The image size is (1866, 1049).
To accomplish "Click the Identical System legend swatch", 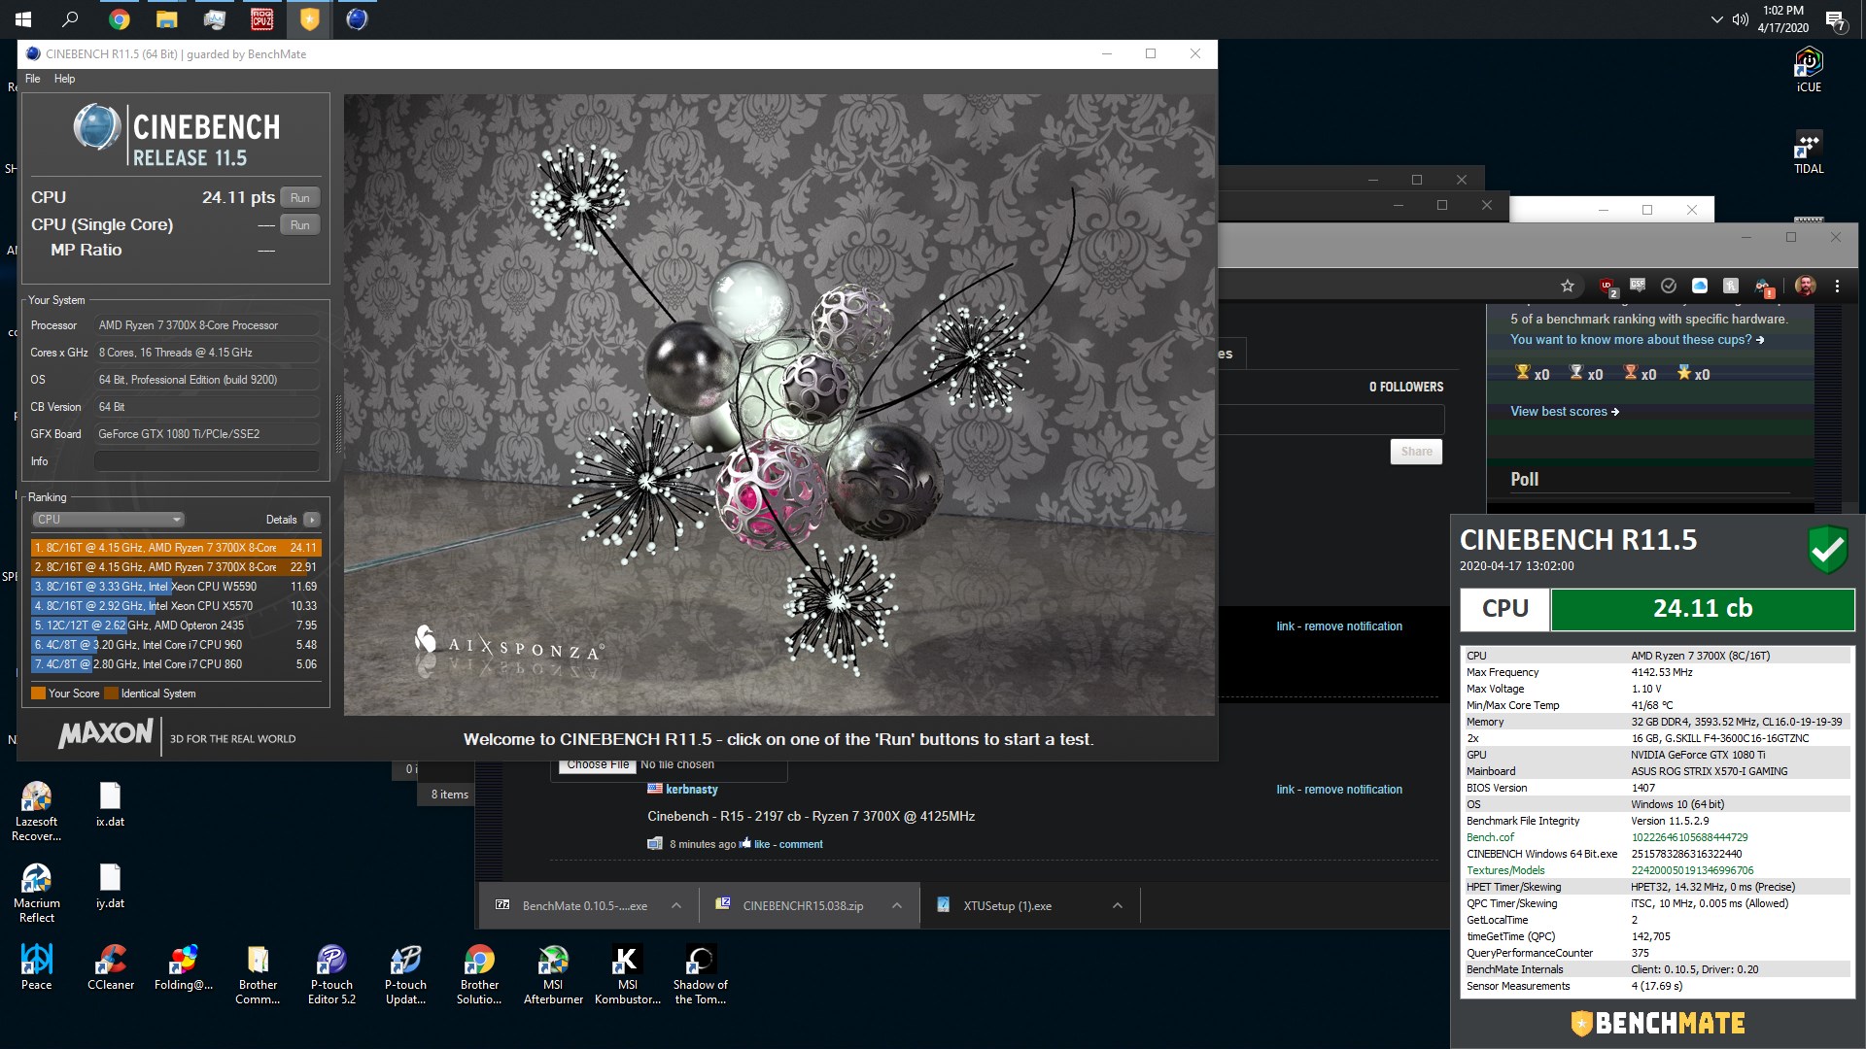I will click(x=111, y=694).
